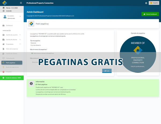
Task: Click the Pedir submit button
Action: click(107, 71)
